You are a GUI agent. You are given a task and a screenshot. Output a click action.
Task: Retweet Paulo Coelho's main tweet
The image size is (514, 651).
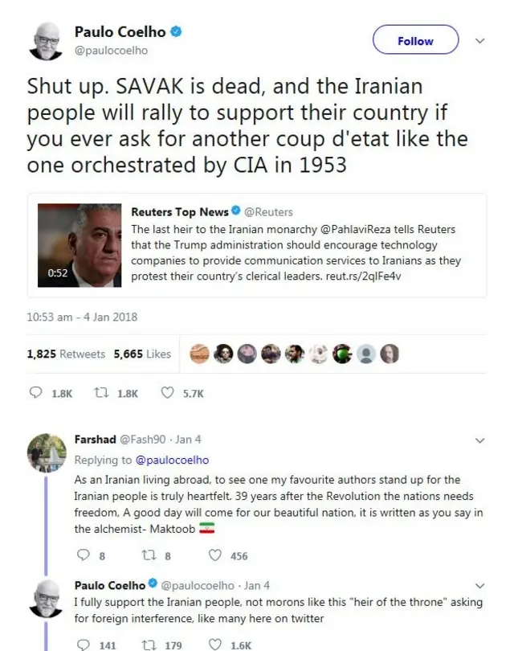point(102,393)
